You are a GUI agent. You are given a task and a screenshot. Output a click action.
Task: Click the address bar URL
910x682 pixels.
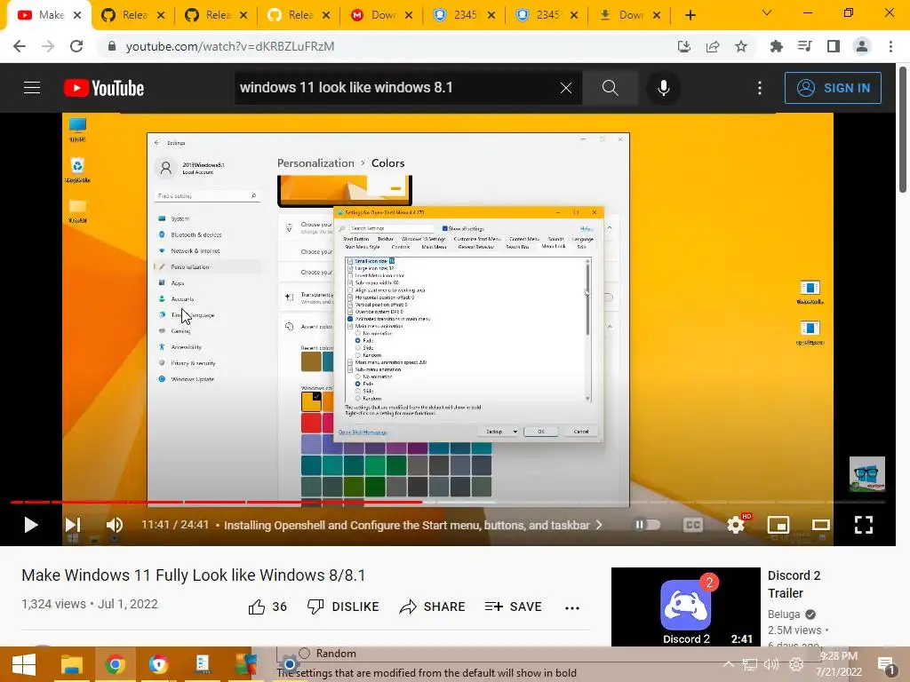[x=230, y=46]
